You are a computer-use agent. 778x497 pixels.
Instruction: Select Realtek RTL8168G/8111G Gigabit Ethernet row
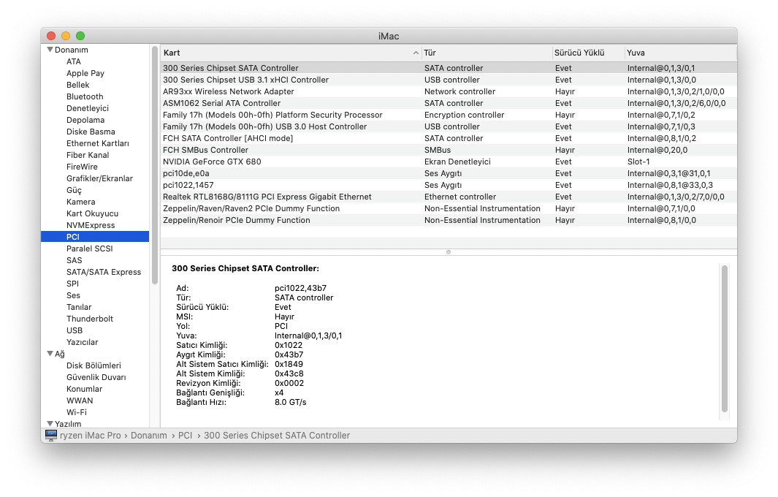267,197
